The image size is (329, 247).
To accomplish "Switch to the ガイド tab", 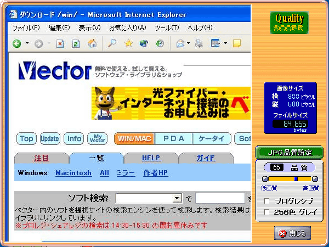I will coord(206,158).
